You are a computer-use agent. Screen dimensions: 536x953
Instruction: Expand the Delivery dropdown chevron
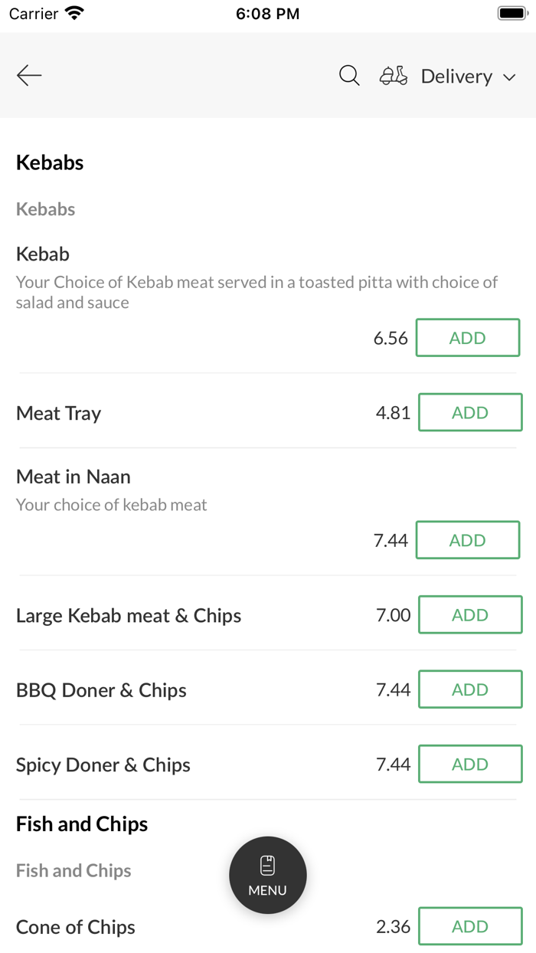509,77
